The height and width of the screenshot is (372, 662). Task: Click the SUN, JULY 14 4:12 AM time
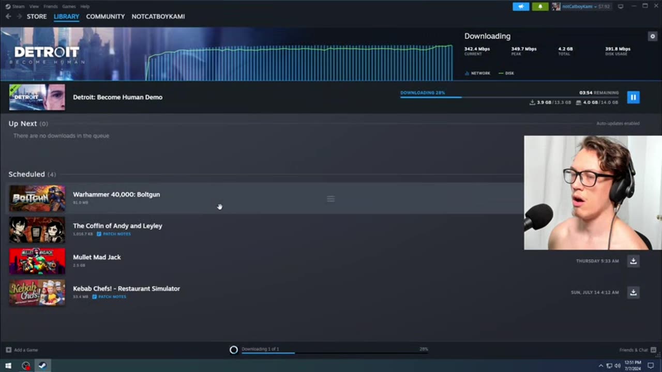tap(595, 292)
